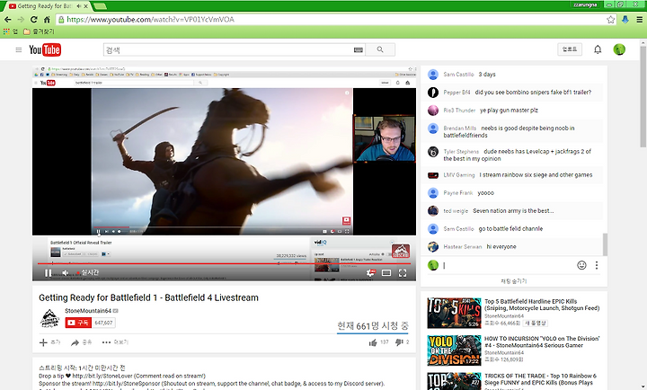The image size is (647, 390).
Task: Add the video to a playlist
Action: click(x=49, y=342)
